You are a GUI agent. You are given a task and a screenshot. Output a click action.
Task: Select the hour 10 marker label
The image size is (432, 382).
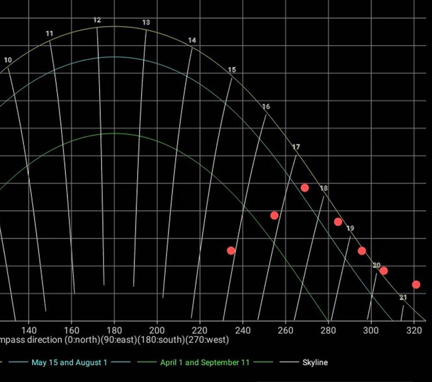(x=8, y=60)
